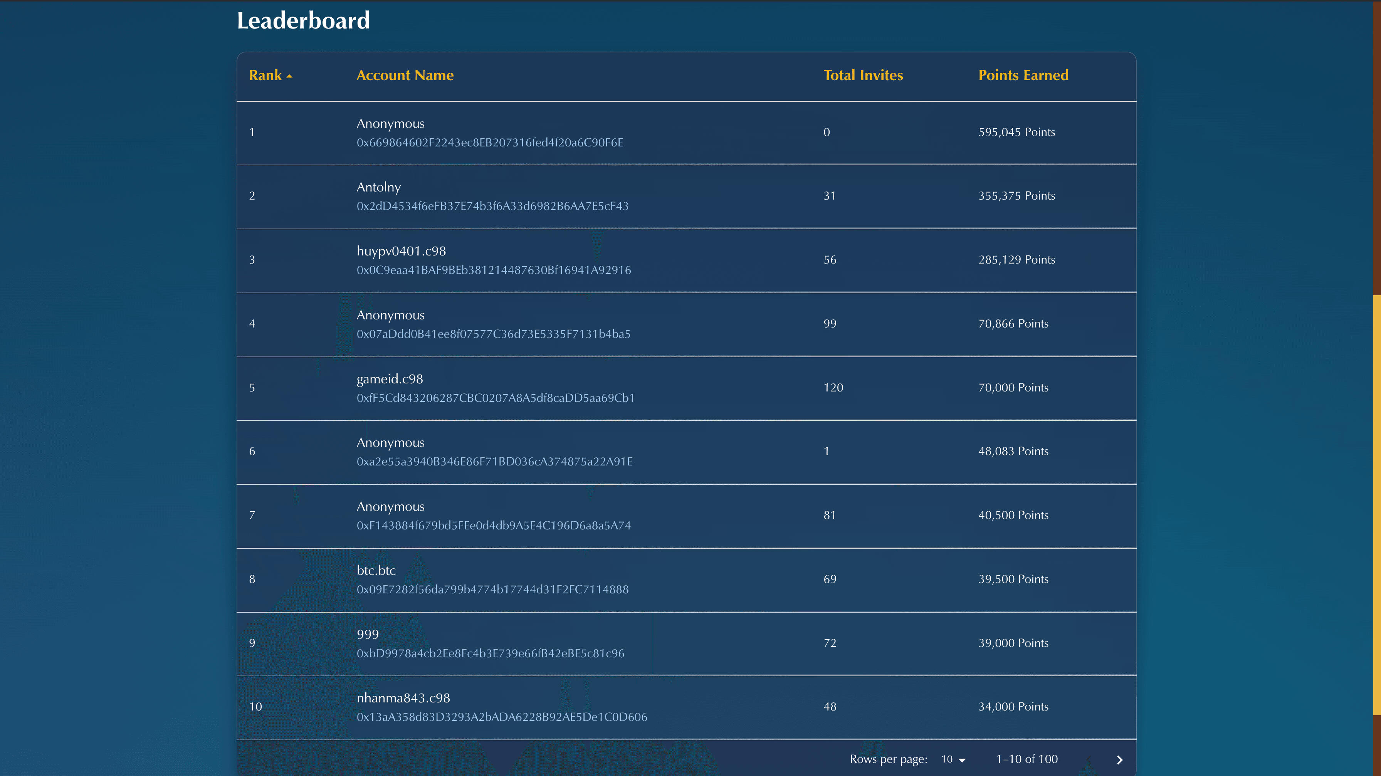Click the next page chevron

[x=1119, y=759]
